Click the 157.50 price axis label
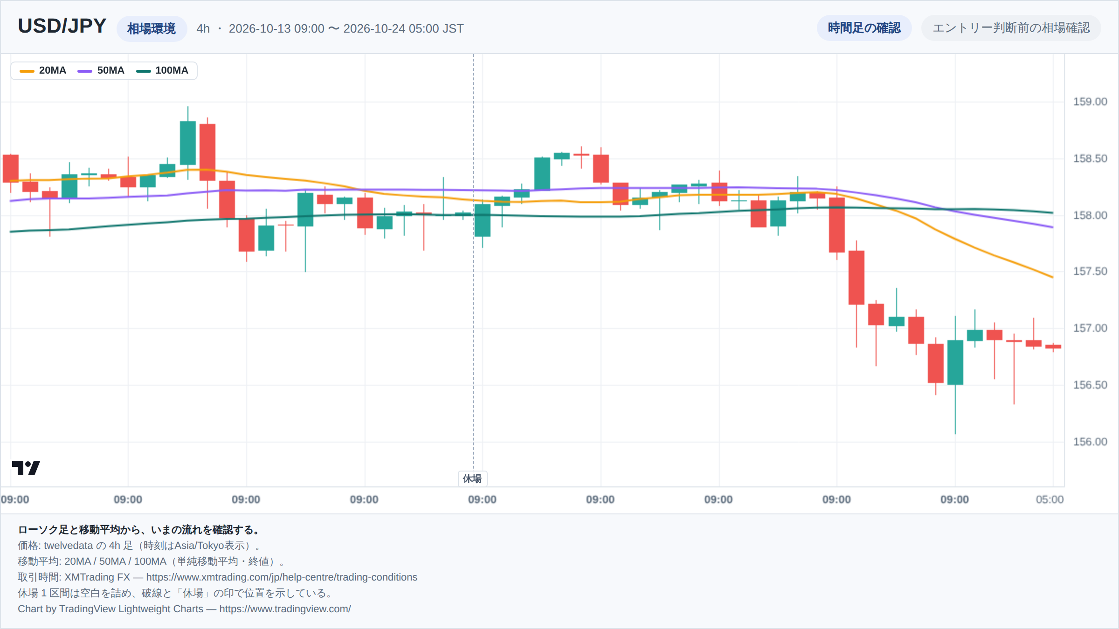Image resolution: width=1119 pixels, height=629 pixels. coord(1090,271)
